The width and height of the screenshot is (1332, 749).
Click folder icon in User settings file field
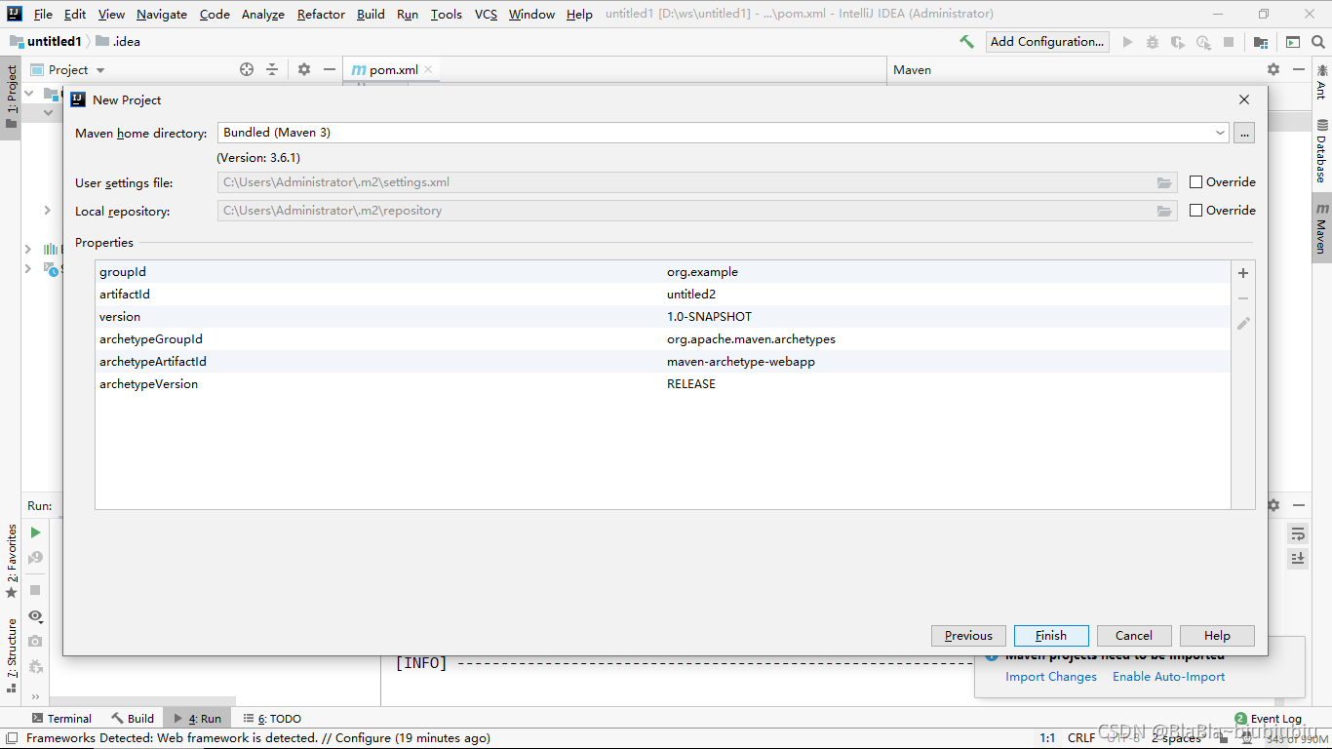1164,182
